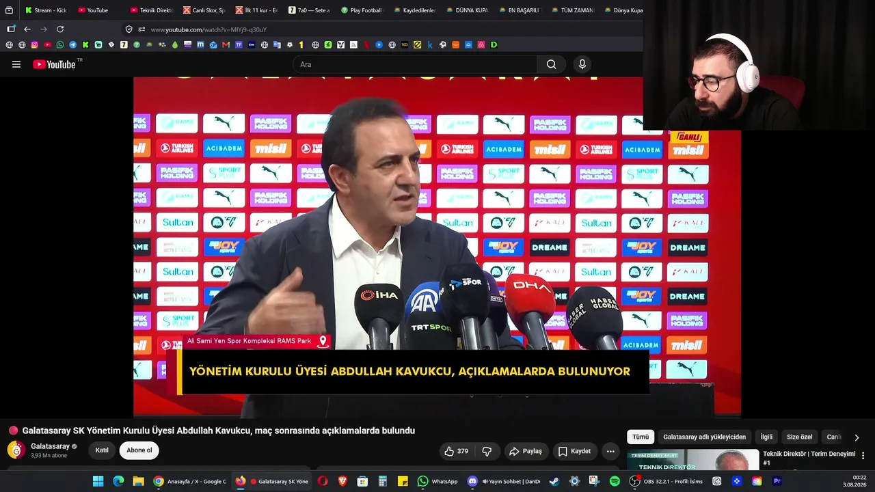Screen dimensions: 875x492
Task: Select the 'Size özel' filter chip
Action: 800,437
